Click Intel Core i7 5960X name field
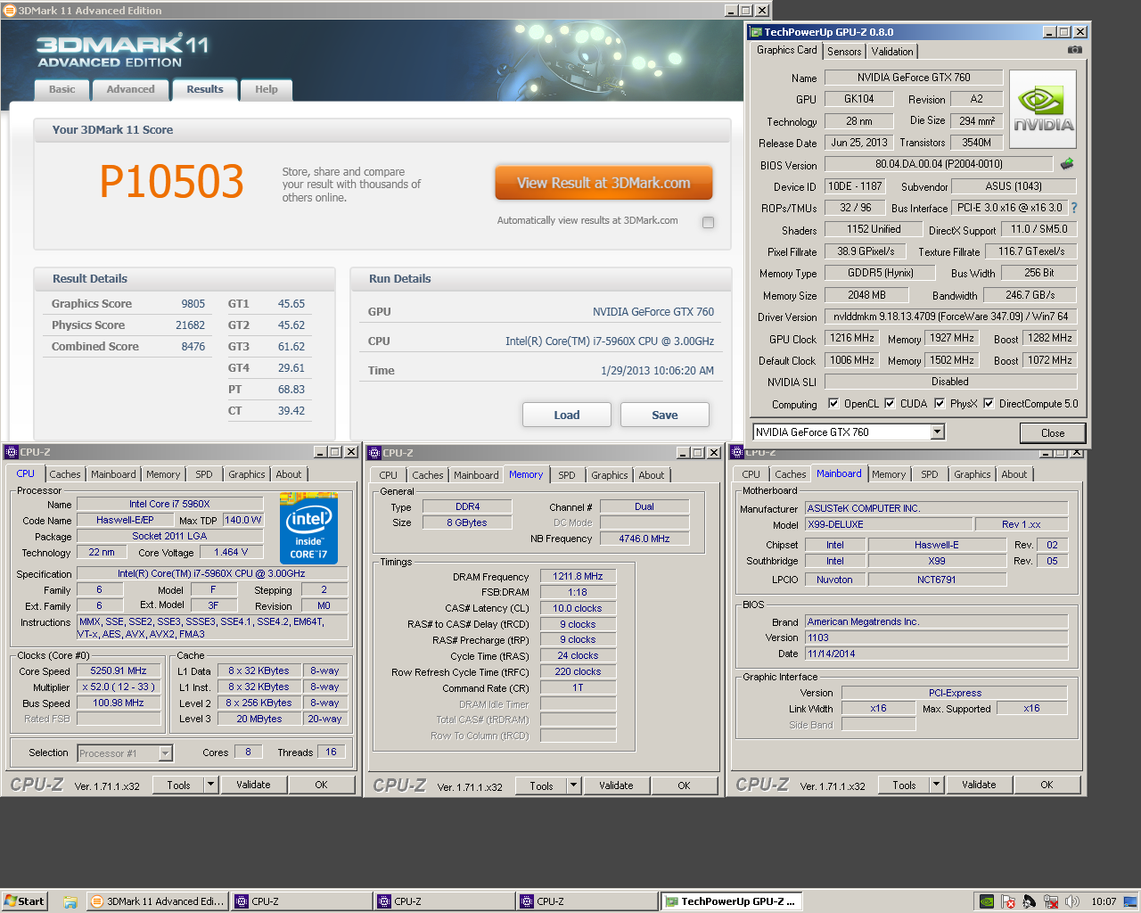1141x913 pixels. coord(169,504)
